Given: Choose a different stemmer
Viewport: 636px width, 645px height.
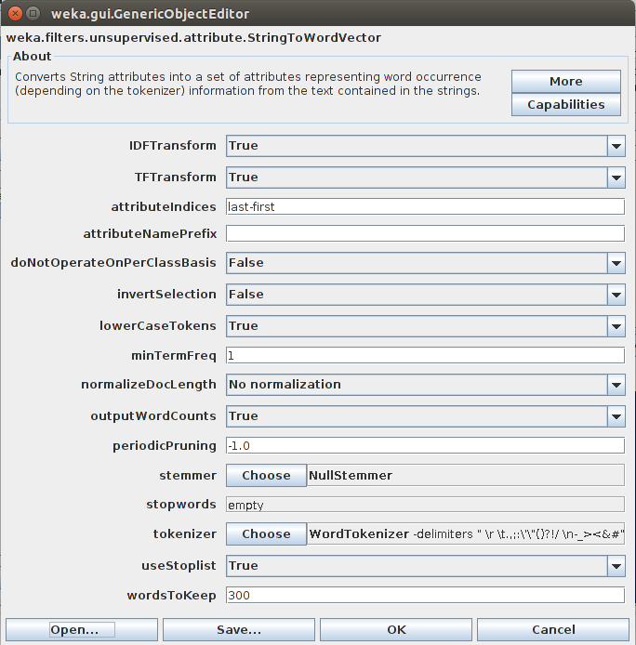Looking at the screenshot, I should point(266,476).
